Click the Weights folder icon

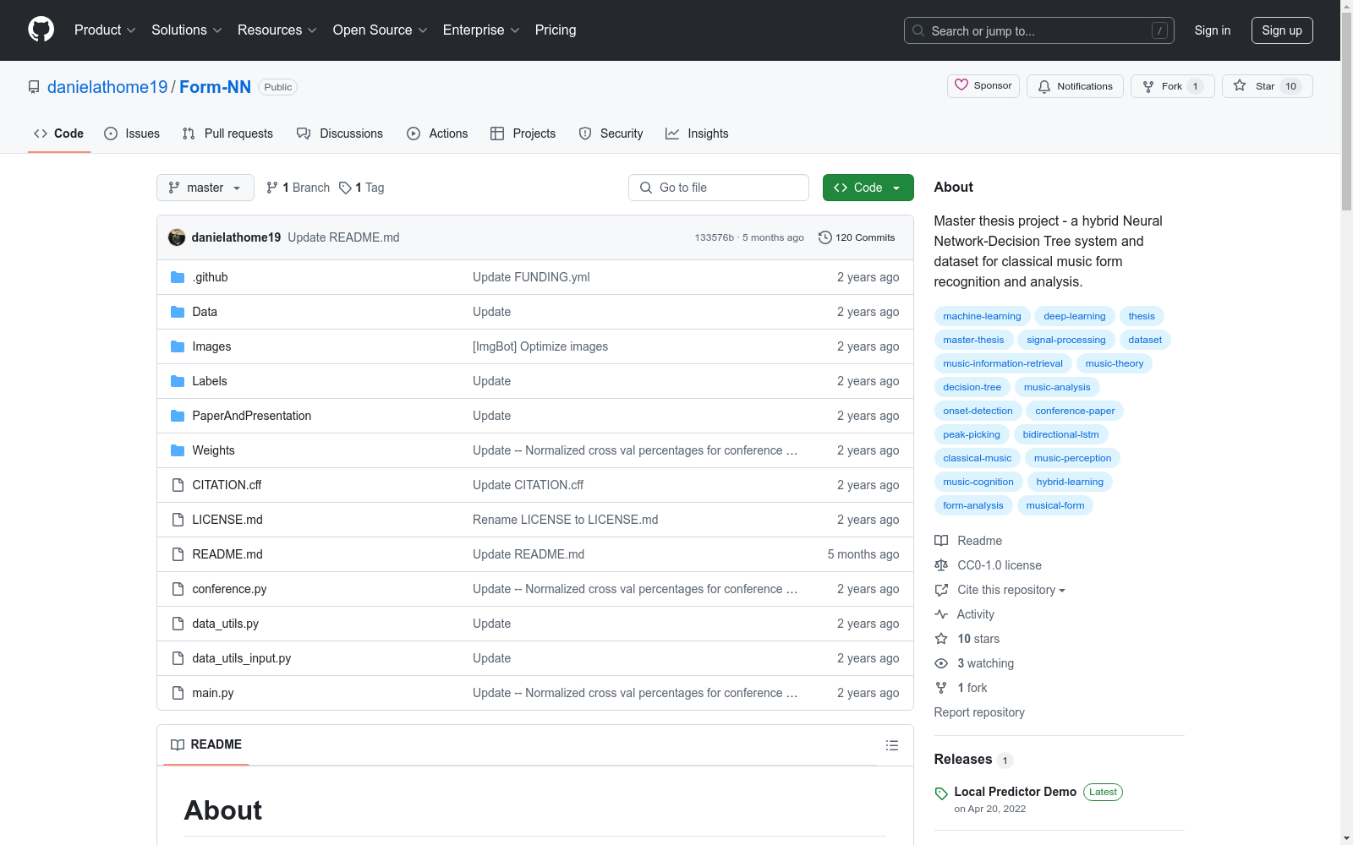pyautogui.click(x=178, y=450)
